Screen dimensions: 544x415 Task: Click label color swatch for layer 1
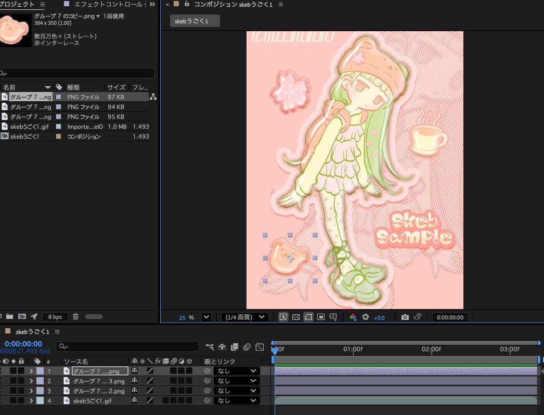tap(40, 371)
